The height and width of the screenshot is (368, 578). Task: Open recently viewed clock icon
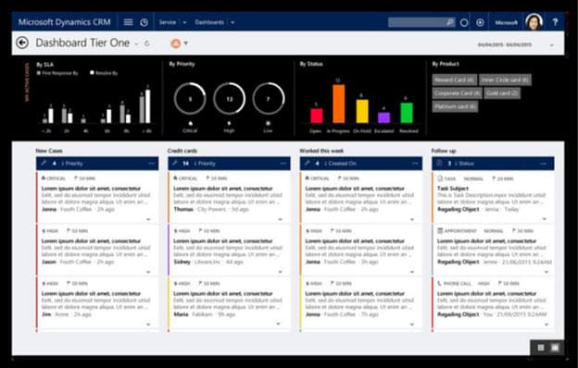[x=144, y=22]
